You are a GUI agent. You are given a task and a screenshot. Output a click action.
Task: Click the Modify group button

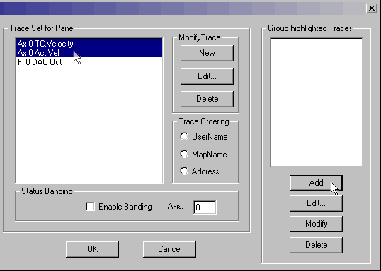(x=316, y=224)
